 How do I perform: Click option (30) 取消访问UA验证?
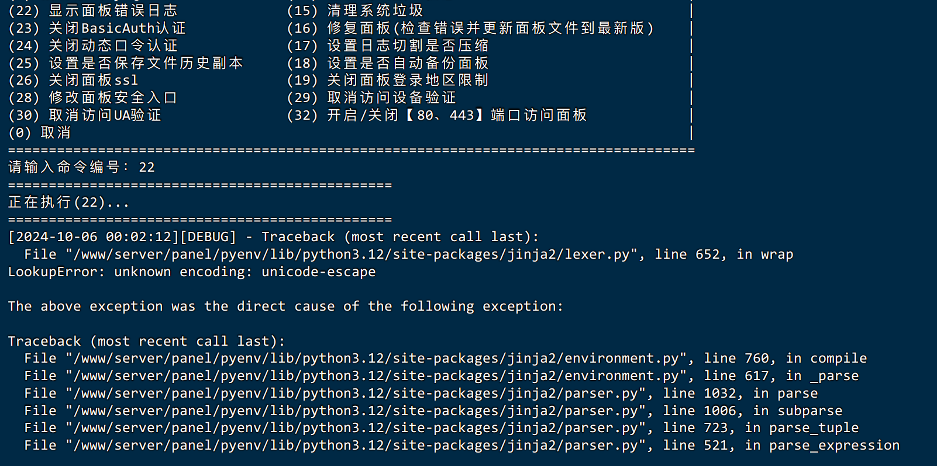pyautogui.click(x=85, y=115)
